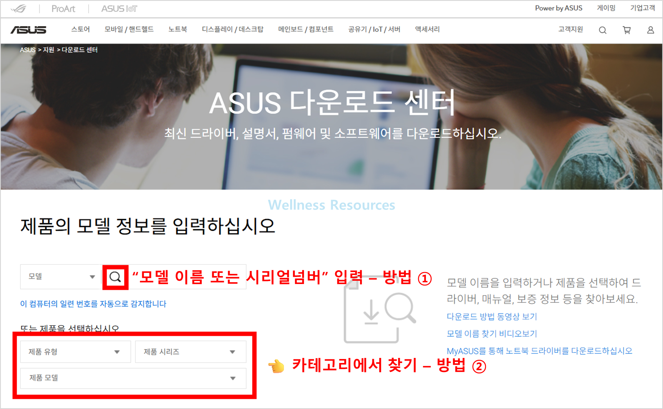The image size is (663, 409).
Task: Open the 노트북 menu
Action: [x=178, y=29]
